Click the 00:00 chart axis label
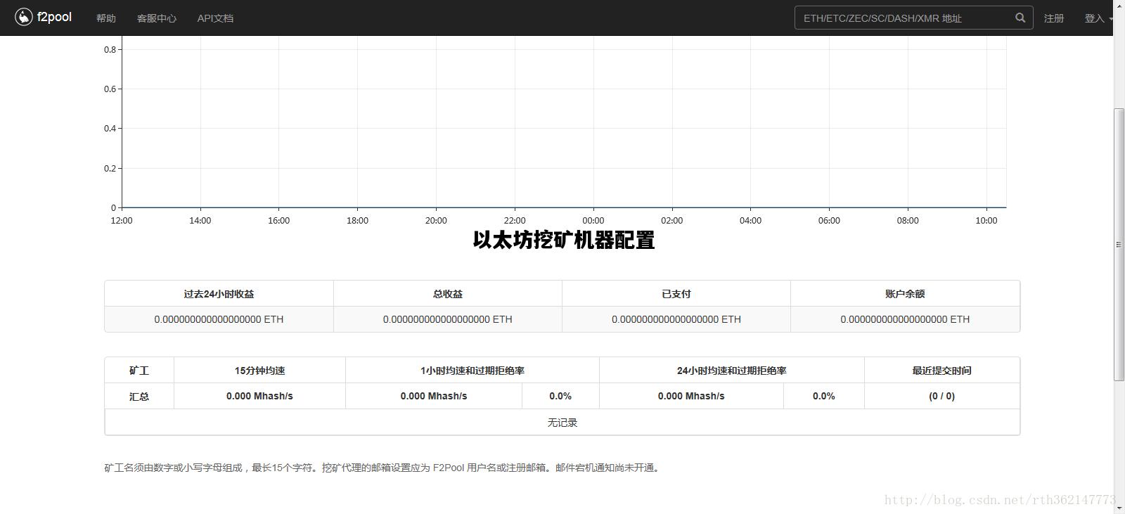 click(x=593, y=221)
